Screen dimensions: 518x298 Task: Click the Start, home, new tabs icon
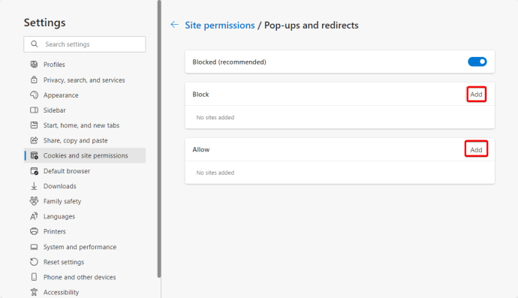[34, 125]
